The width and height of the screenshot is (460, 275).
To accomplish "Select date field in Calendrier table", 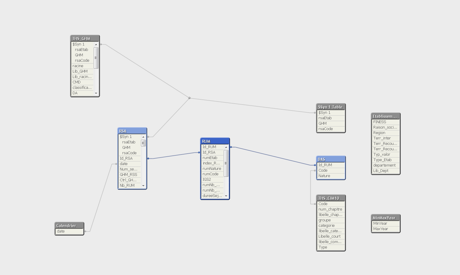I will [69, 231].
